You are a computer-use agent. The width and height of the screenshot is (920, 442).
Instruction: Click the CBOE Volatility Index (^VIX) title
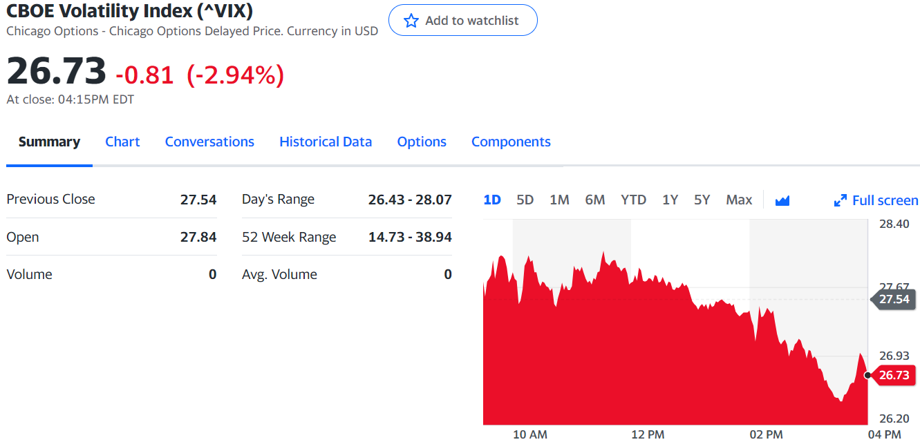129,10
